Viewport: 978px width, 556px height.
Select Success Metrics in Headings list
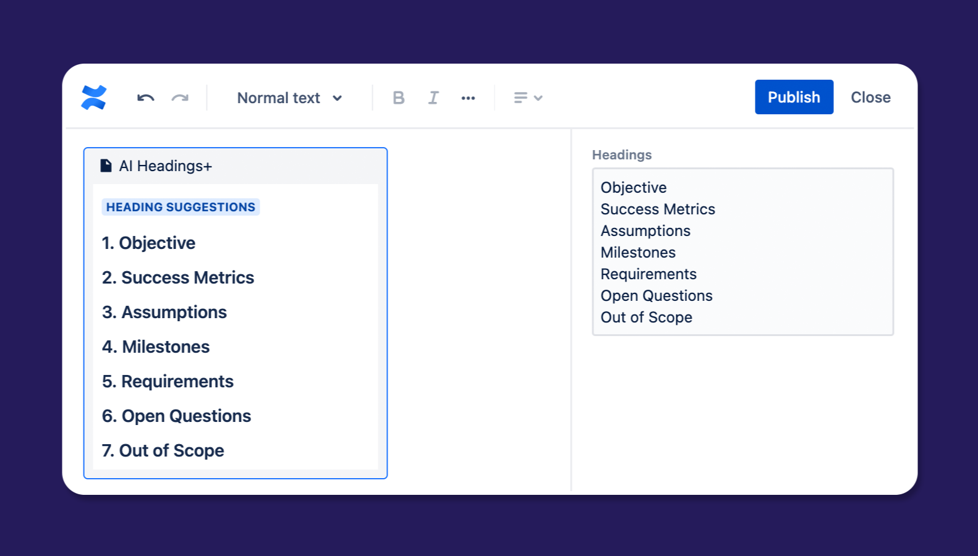(658, 209)
